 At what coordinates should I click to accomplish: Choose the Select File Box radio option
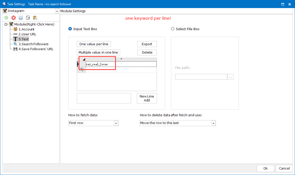[x=173, y=29]
